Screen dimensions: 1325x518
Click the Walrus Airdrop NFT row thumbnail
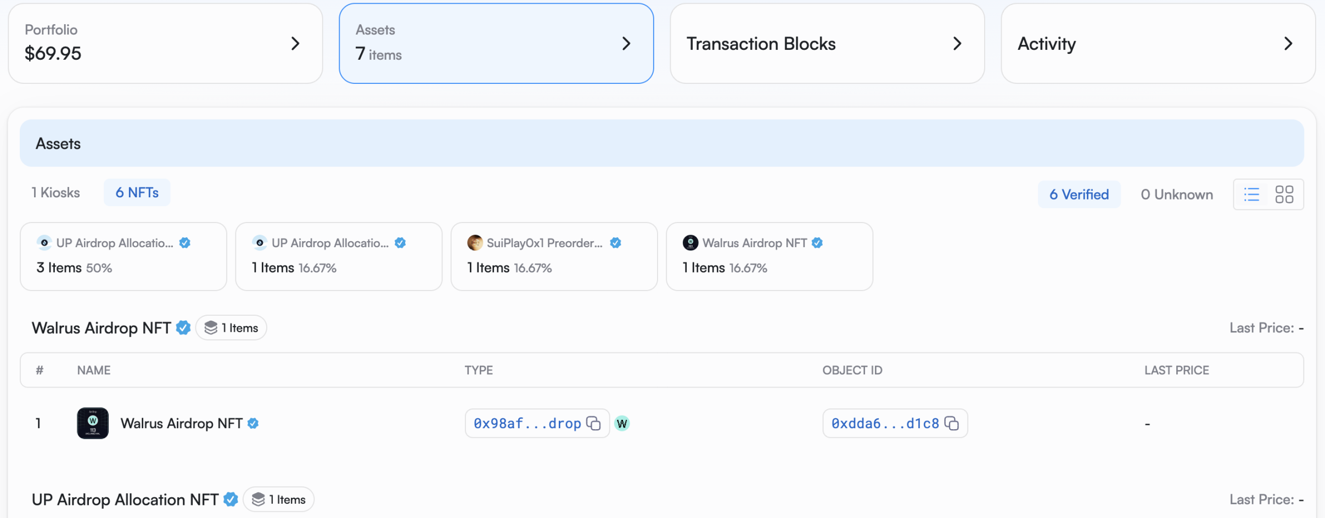[93, 423]
